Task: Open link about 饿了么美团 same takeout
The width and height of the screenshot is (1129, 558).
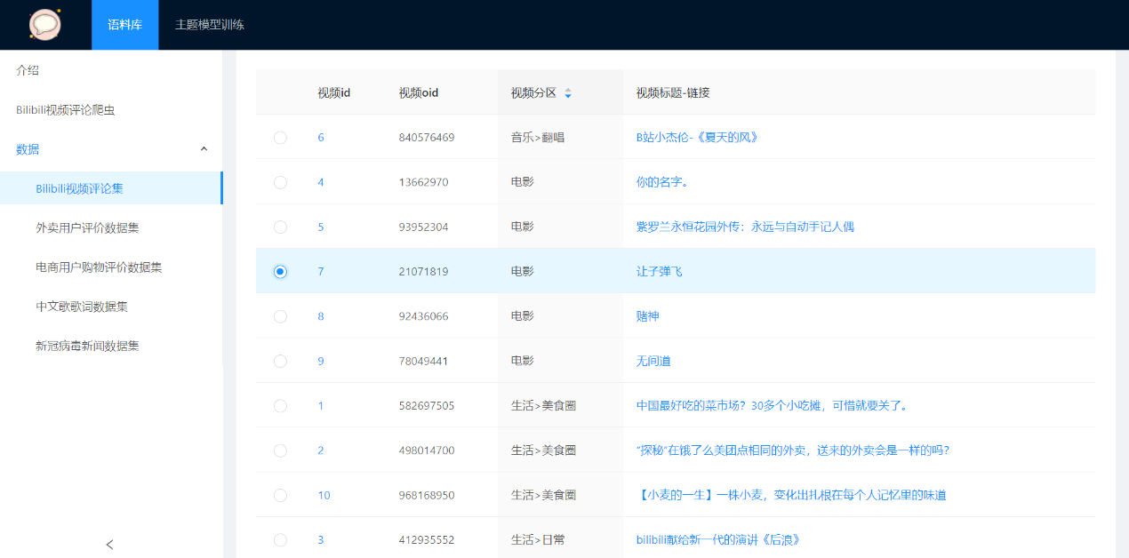Action: pos(793,450)
